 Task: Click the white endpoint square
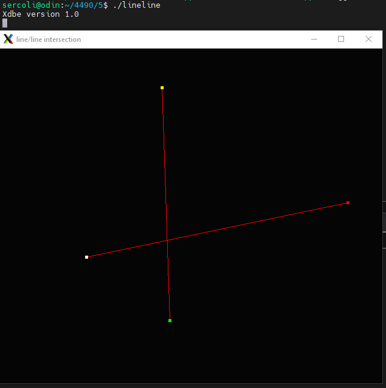(86, 257)
